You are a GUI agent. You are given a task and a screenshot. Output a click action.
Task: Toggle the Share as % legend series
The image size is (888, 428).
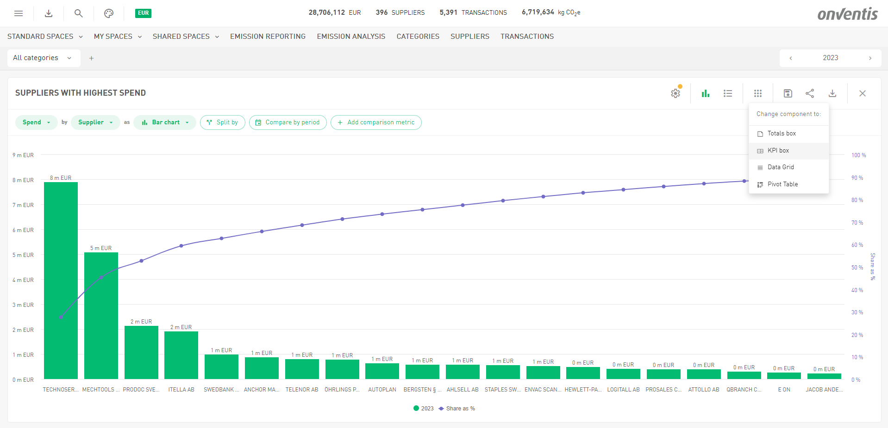tap(457, 409)
